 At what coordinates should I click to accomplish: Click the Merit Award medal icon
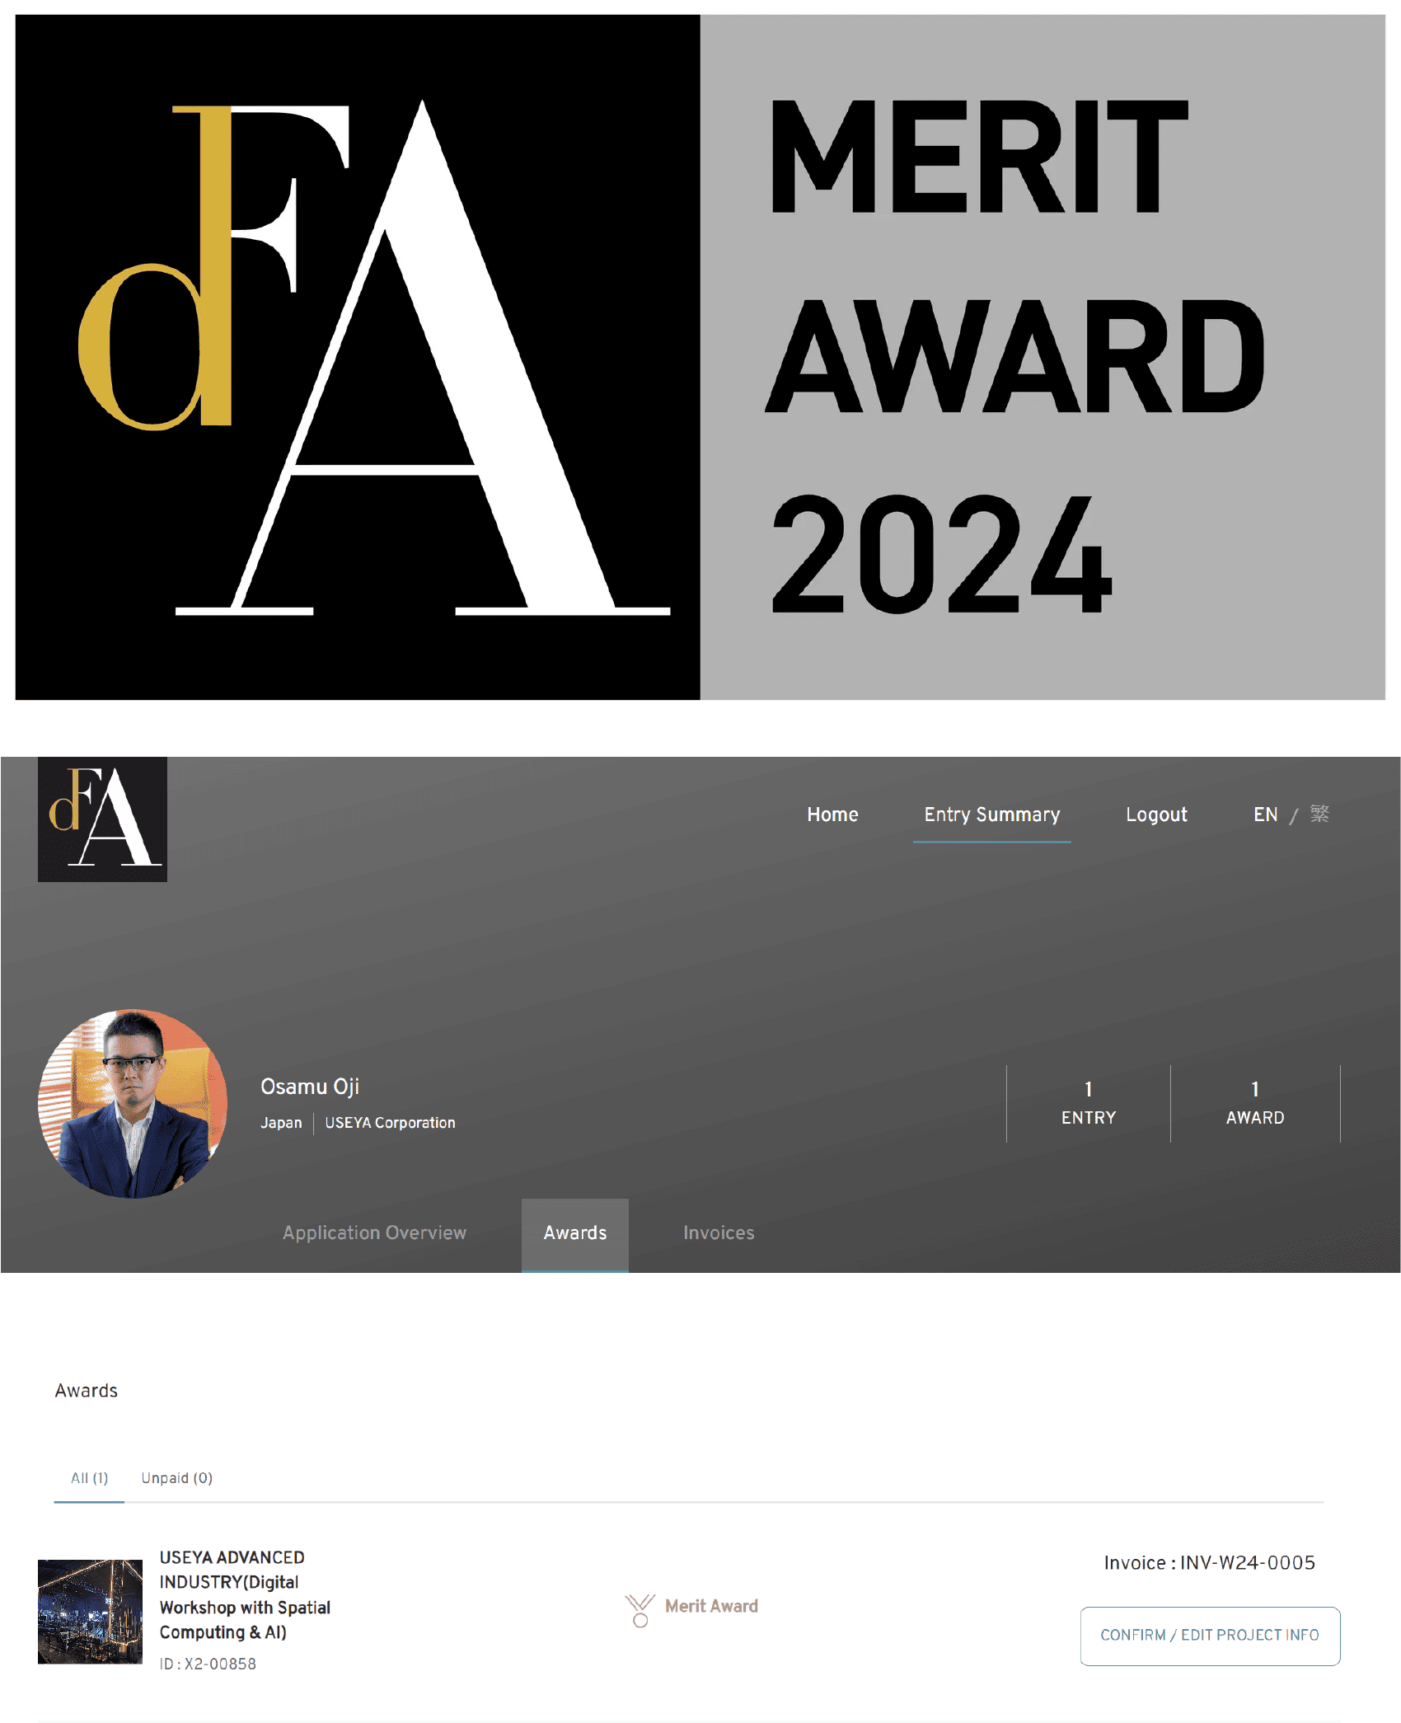tap(640, 1610)
